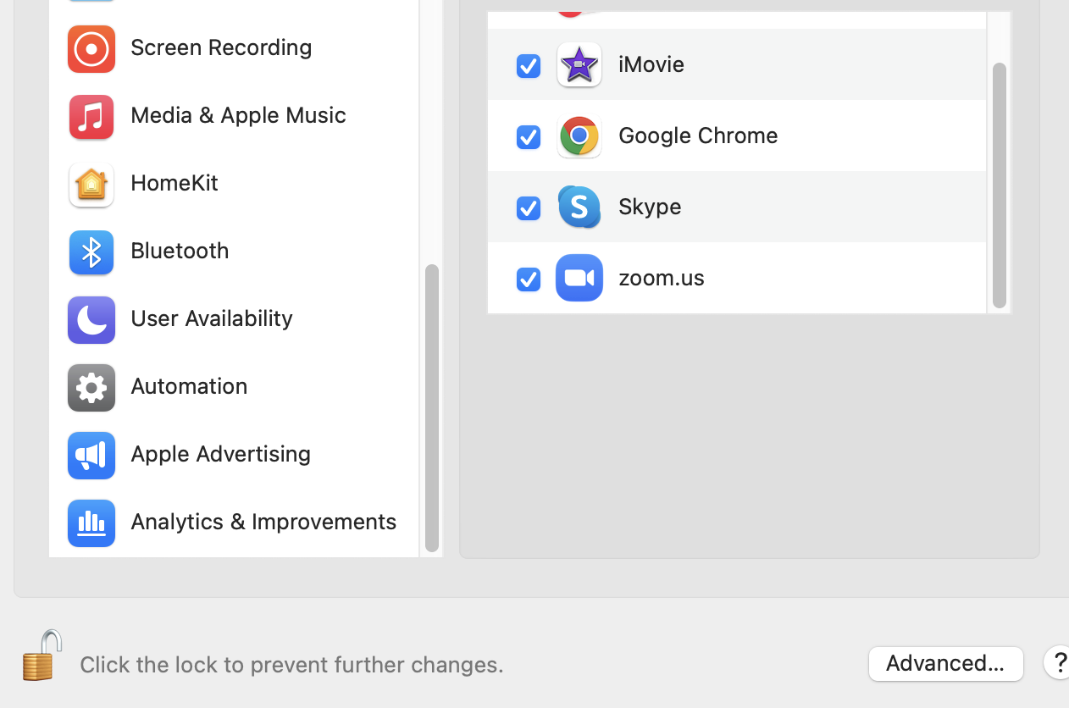Select the Bluetooth icon in sidebar
This screenshot has width=1069, height=708.
click(91, 252)
